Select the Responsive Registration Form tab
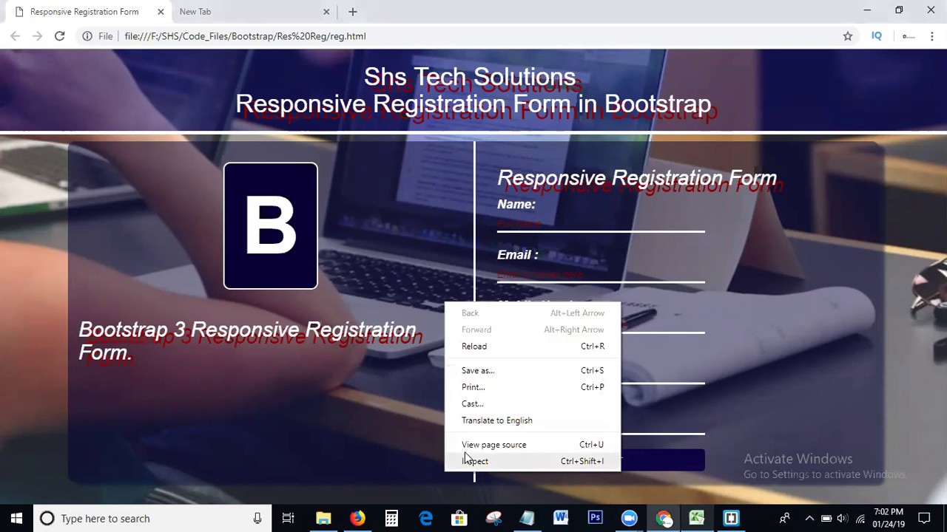 pyautogui.click(x=84, y=12)
